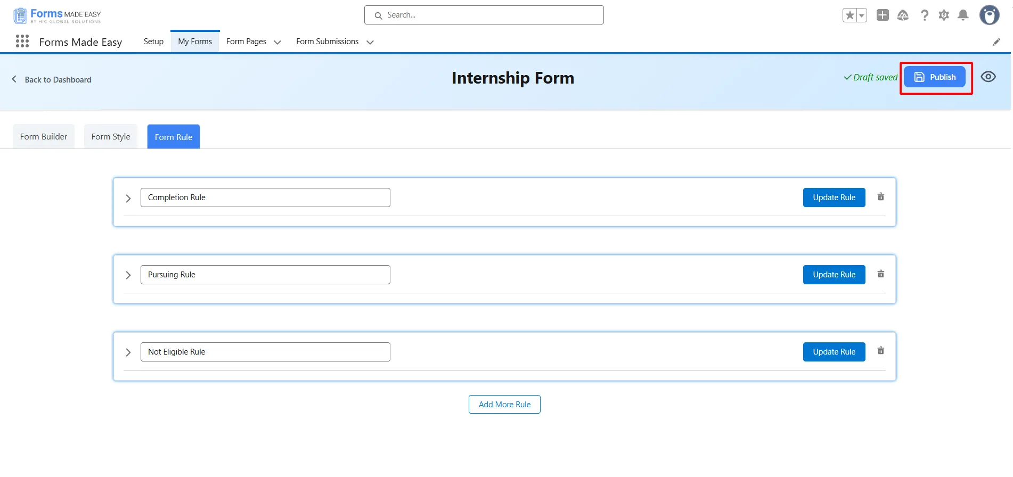Expand the Completion Rule chevron
The image size is (1013, 477).
(x=128, y=198)
